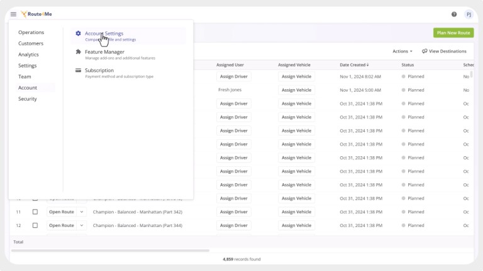
Task: Tick the checkbox for row 11
Action: click(35, 211)
